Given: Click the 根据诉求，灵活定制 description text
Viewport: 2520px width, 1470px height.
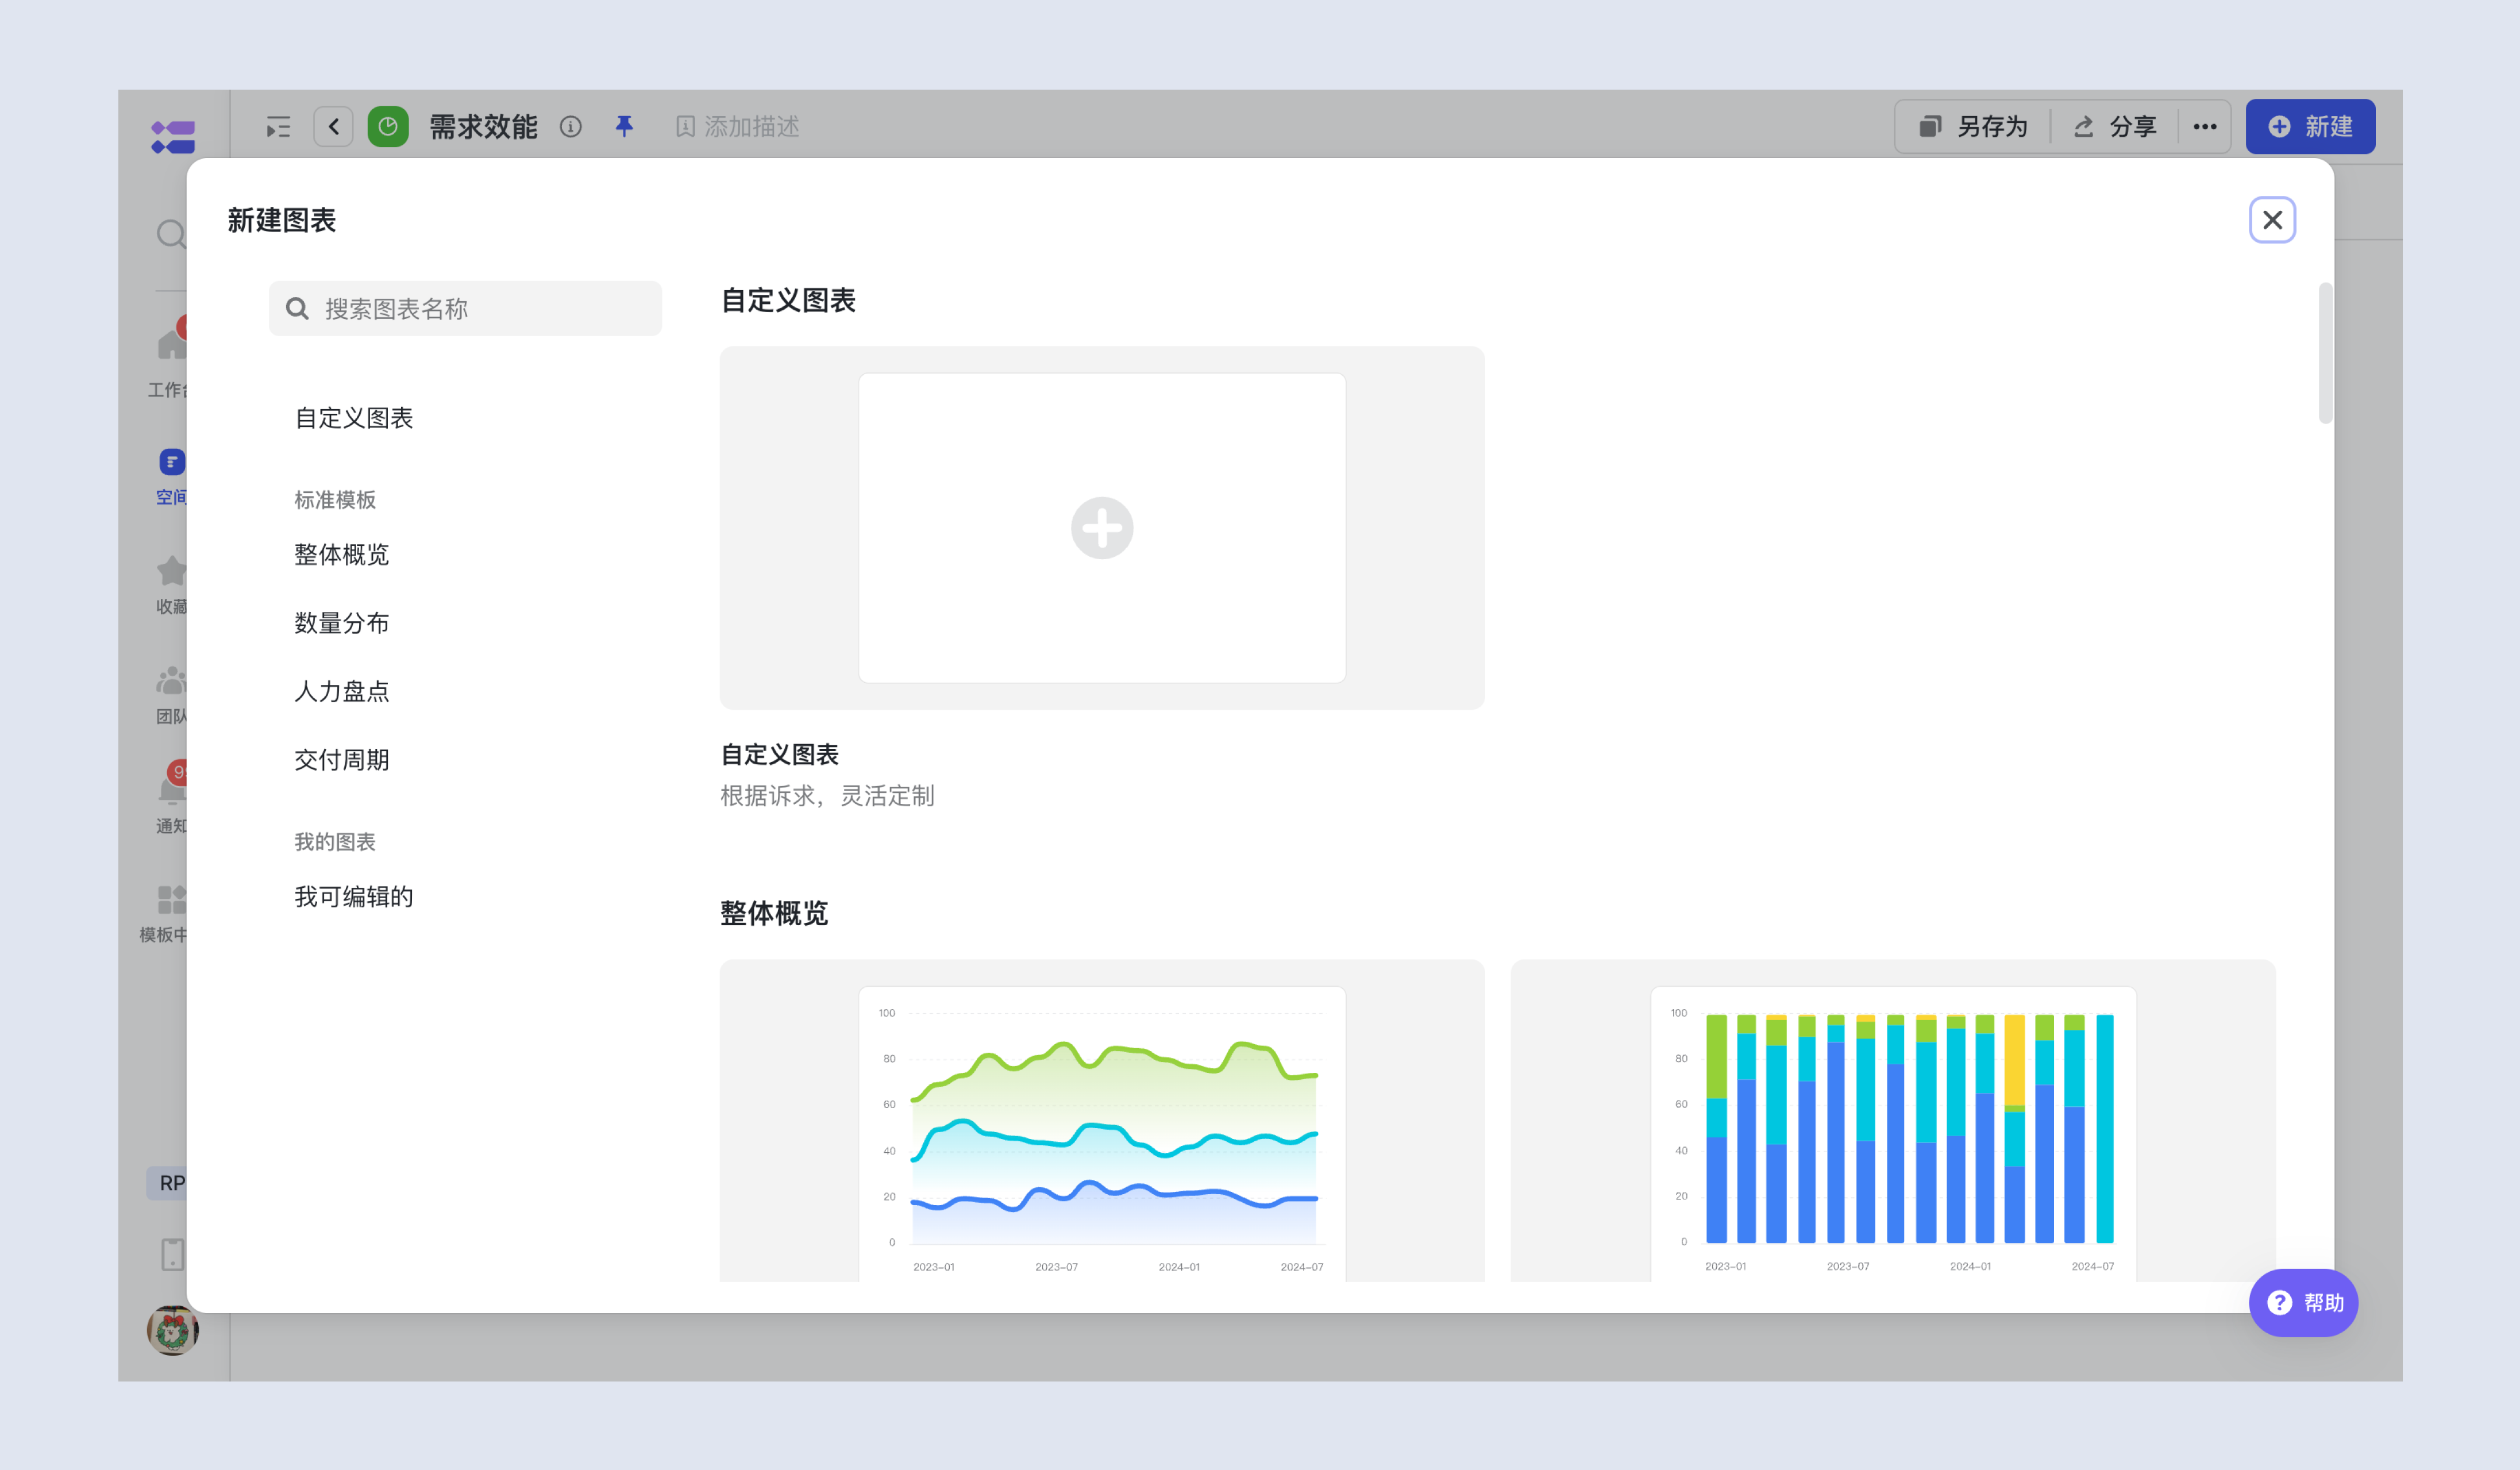Looking at the screenshot, I should [x=828, y=796].
